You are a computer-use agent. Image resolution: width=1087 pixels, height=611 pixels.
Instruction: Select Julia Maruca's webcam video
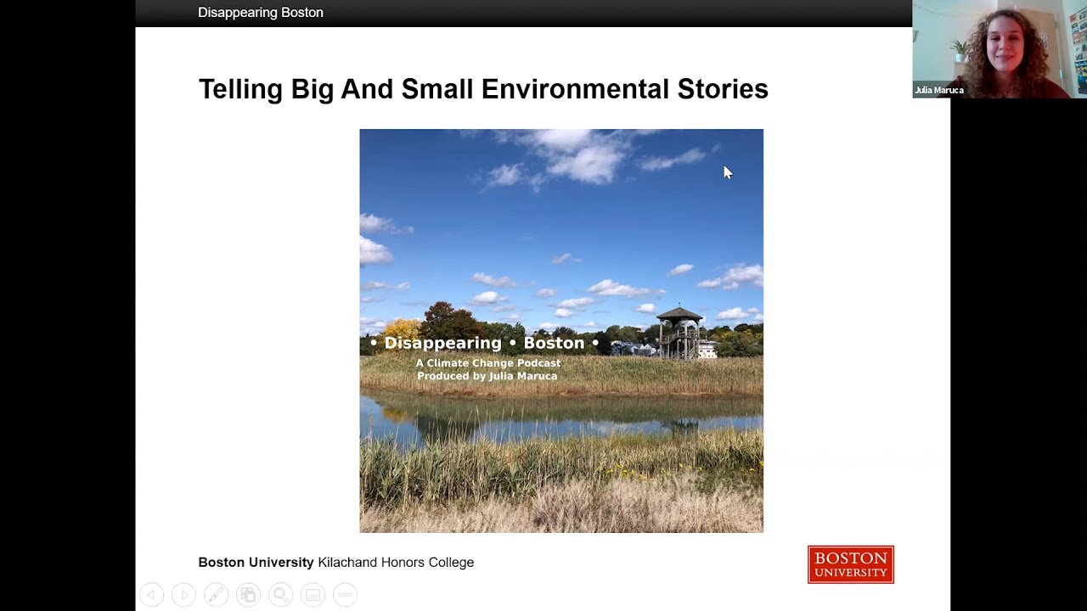coord(1000,49)
